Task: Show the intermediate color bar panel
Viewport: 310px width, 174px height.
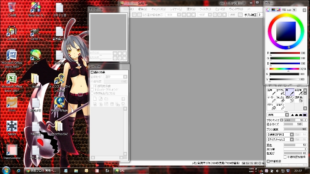Action: point(284,10)
